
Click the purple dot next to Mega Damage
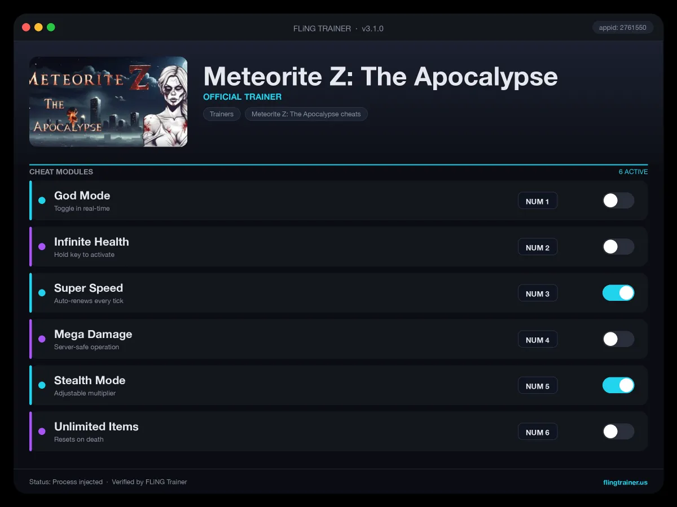pos(42,339)
